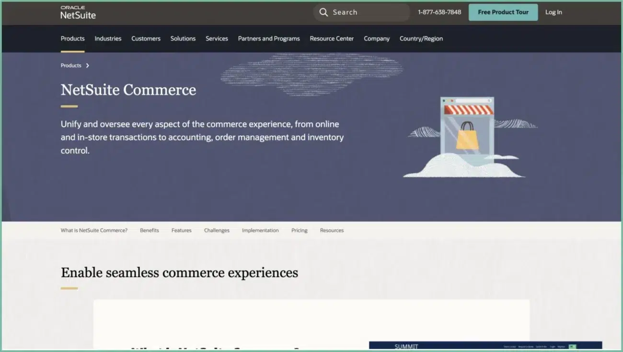Open the Country/Region selector
The width and height of the screenshot is (623, 352).
421,39
